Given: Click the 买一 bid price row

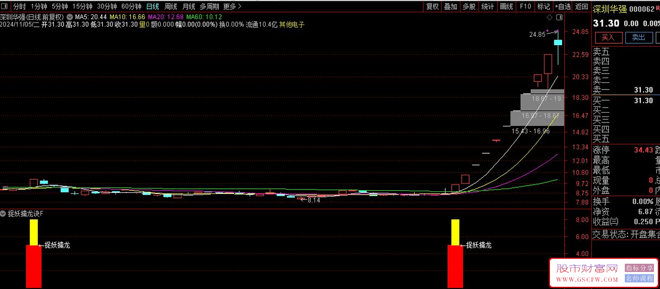Looking at the screenshot, I should 626,101.
